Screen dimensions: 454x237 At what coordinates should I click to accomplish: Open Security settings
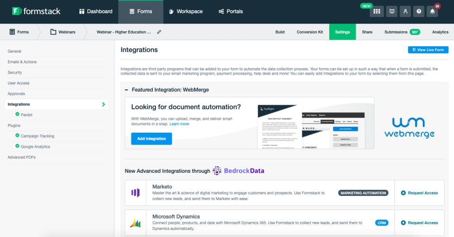coord(15,73)
